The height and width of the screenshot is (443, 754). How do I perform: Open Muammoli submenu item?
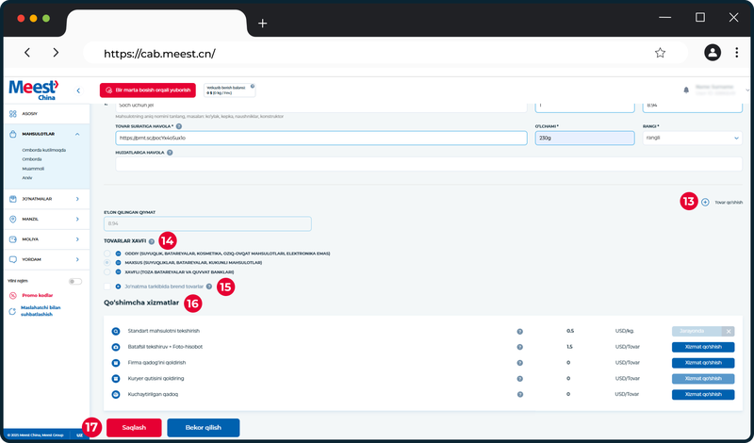pos(33,169)
